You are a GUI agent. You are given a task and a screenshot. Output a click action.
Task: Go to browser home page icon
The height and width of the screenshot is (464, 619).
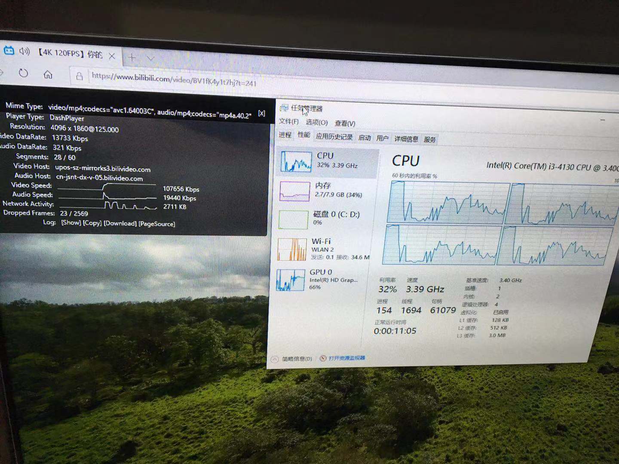(x=48, y=75)
